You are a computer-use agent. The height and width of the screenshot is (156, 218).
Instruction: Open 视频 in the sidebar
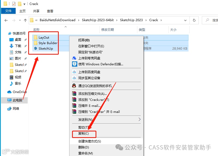tap(16, 77)
